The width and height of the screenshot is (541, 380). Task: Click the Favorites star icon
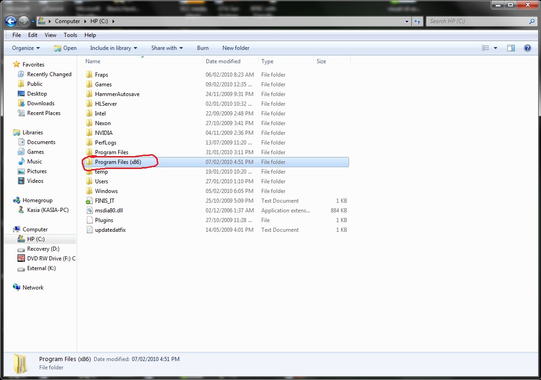point(16,64)
